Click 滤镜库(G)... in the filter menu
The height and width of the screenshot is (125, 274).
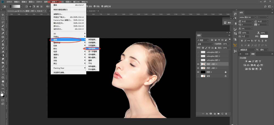[58, 14]
